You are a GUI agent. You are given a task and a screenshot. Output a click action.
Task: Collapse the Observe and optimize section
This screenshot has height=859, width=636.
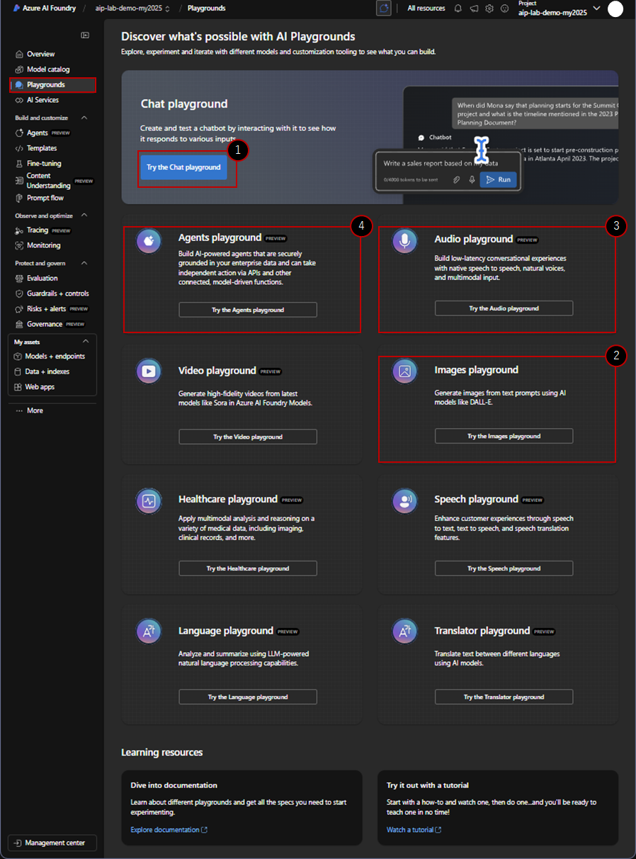click(85, 215)
